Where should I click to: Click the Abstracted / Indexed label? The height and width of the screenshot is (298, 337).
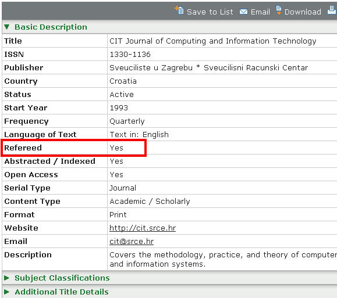point(49,161)
